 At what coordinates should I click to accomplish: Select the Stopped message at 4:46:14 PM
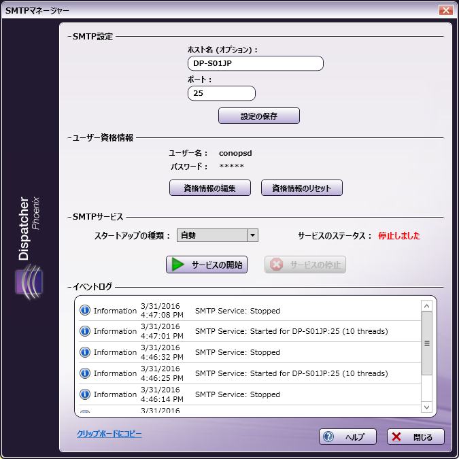click(237, 394)
